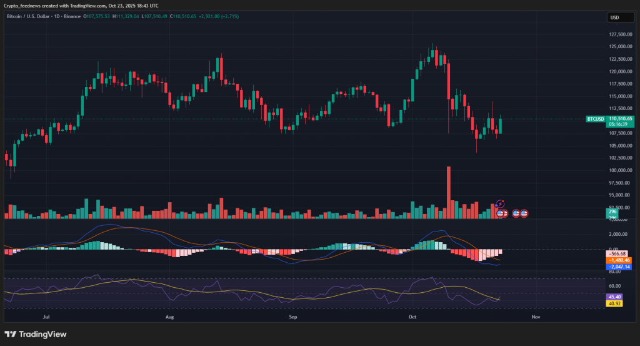The image size is (640, 346).
Task: Click the TradingView logo at bottom left
Action: pos(35,334)
